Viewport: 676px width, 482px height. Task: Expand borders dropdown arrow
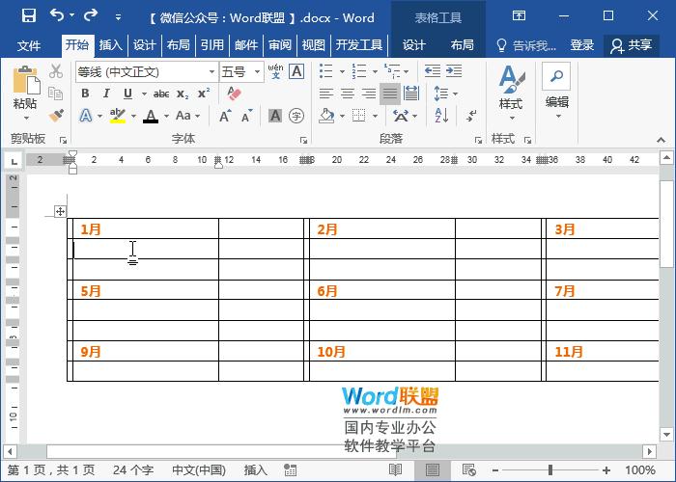[375, 116]
